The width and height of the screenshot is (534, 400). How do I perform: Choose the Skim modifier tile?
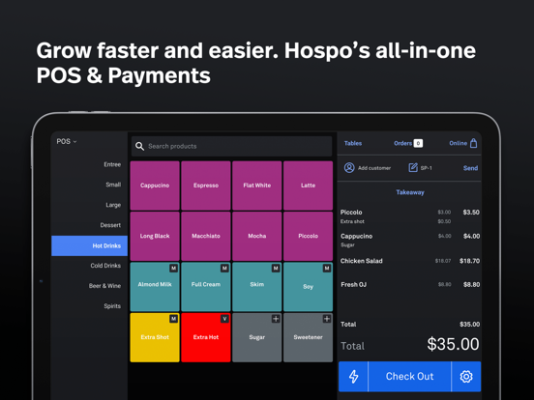257,287
